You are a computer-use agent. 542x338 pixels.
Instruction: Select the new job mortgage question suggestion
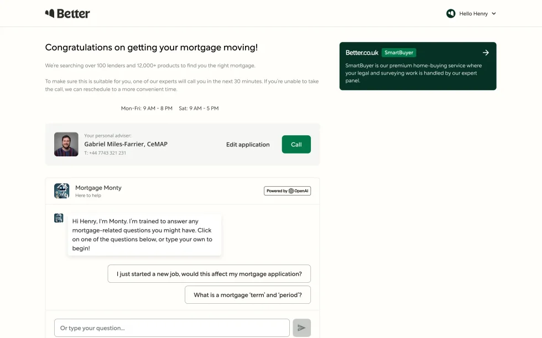click(x=209, y=274)
